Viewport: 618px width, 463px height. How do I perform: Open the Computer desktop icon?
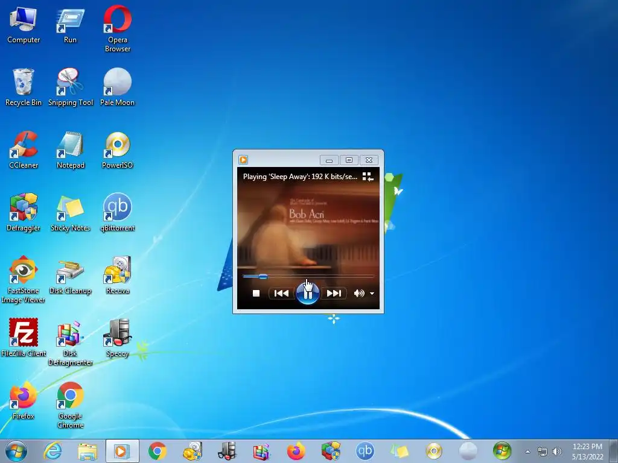(24, 25)
